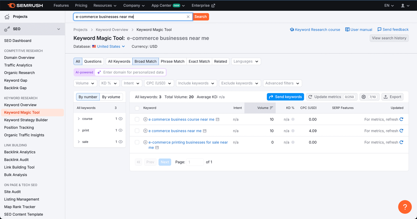This screenshot has width=417, height=219.
Task: Open Keyword Research course graduation-cap icon
Action: click(292, 29)
